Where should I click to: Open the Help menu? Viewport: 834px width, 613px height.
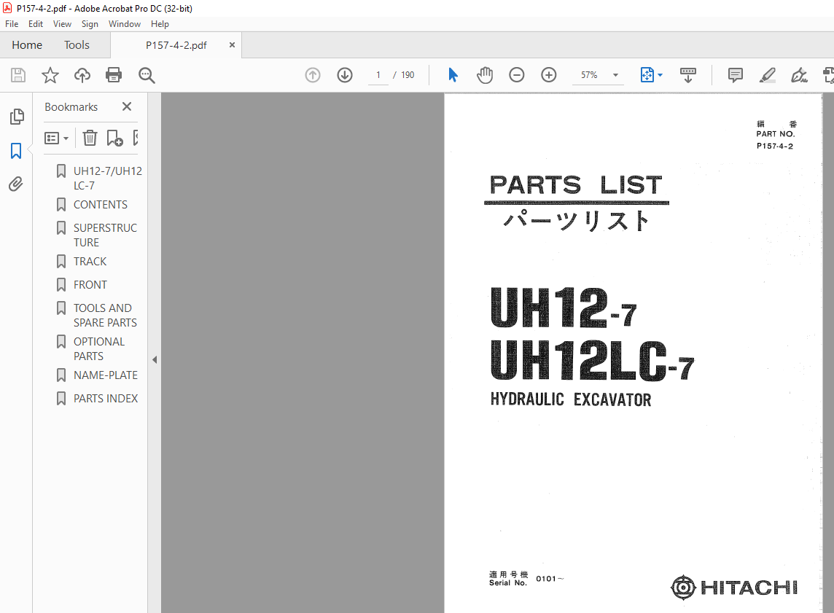(160, 24)
